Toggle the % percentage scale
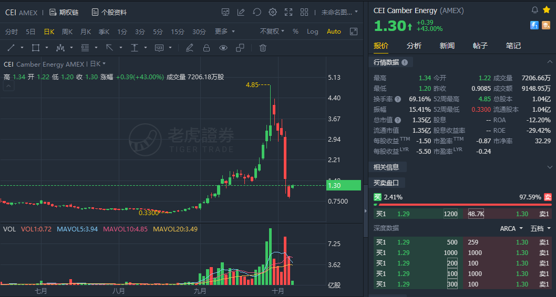Screen dimensions: 556x297 (295, 31)
